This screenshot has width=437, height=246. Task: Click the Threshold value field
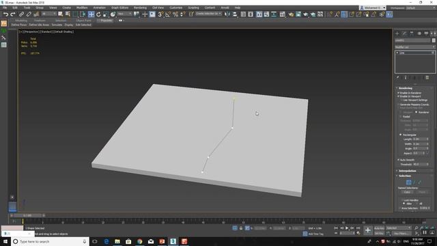tap(419, 164)
